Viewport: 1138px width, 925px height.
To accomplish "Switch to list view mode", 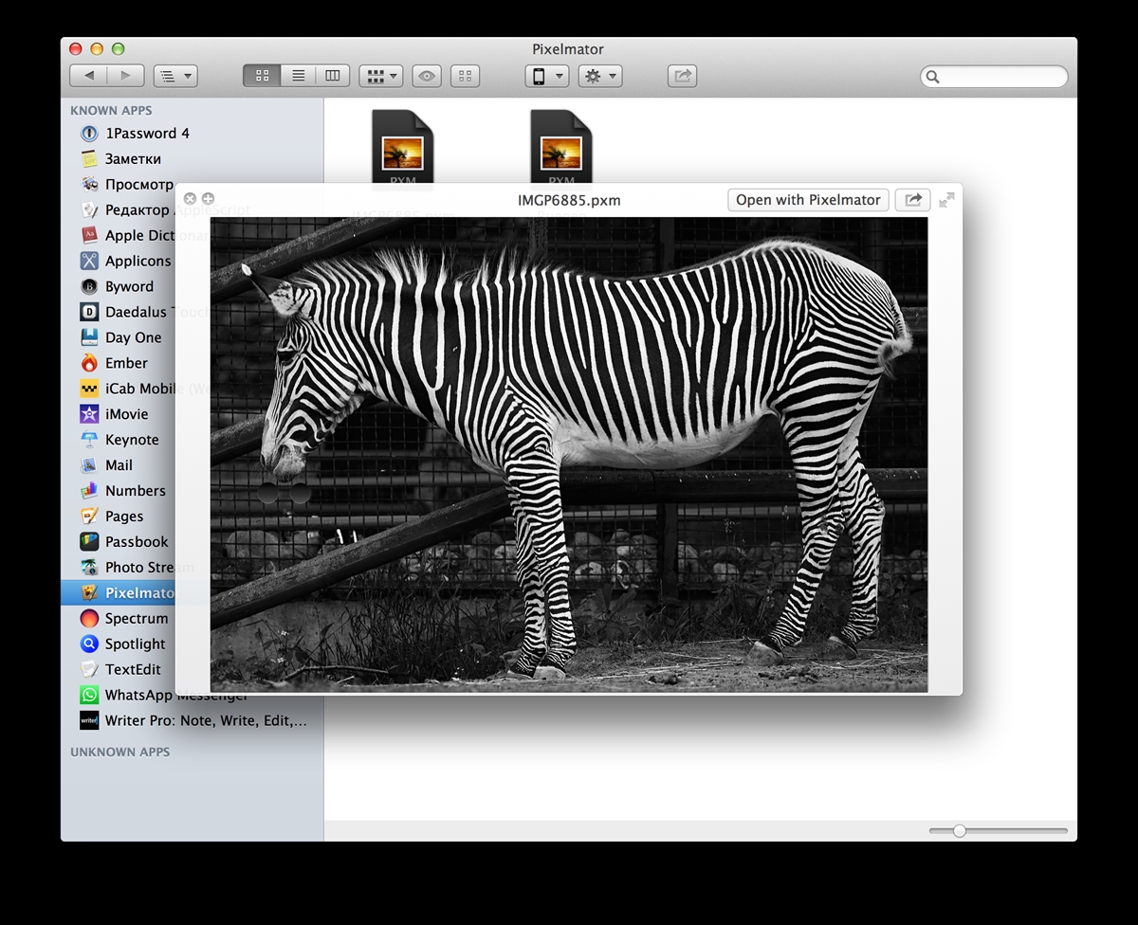I will coord(298,77).
